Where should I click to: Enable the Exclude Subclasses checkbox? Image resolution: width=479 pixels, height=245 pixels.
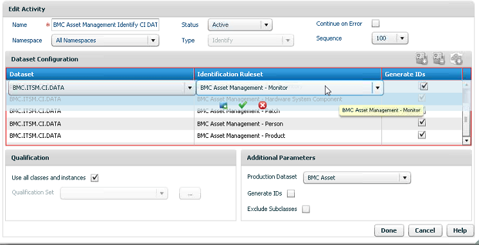(306, 209)
